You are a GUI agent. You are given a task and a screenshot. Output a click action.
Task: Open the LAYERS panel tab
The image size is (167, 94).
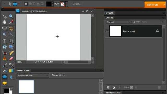click(x=109, y=18)
